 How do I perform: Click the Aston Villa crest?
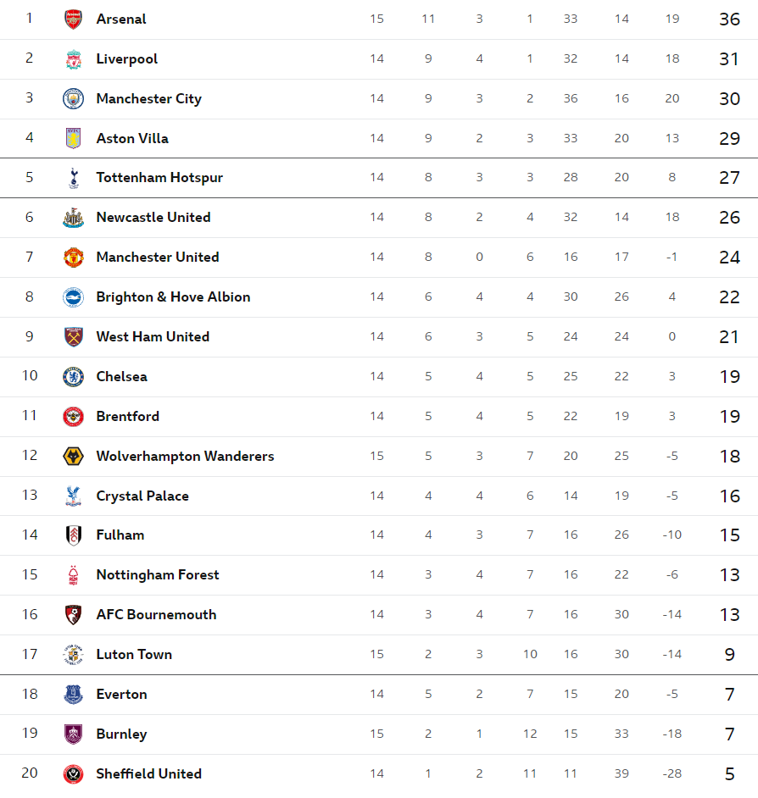(x=74, y=138)
